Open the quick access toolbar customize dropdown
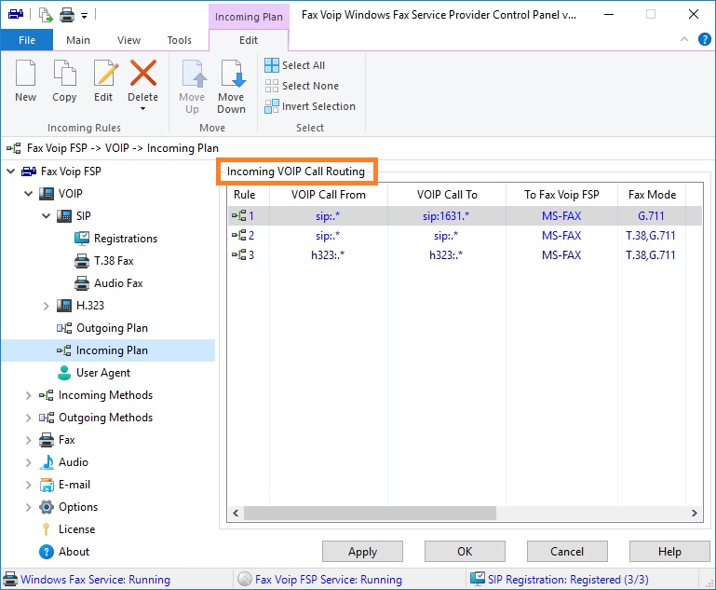 pos(84,16)
